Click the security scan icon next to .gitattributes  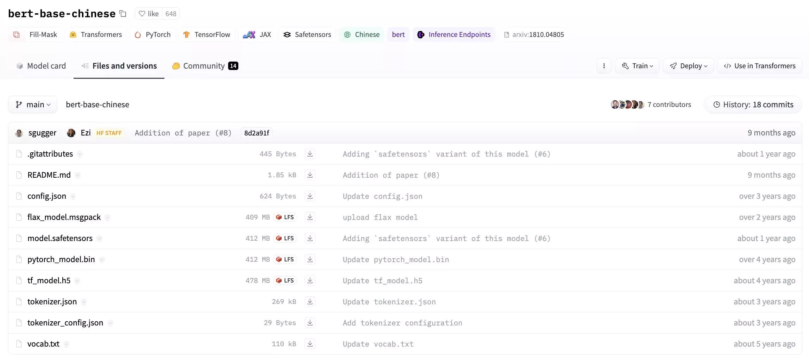point(80,154)
